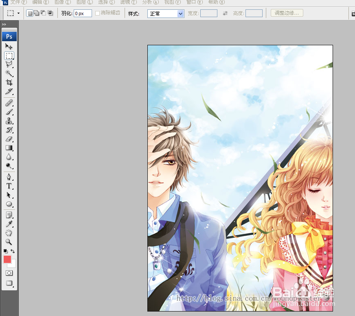Open the 文件 (F) menu

tap(19, 2)
